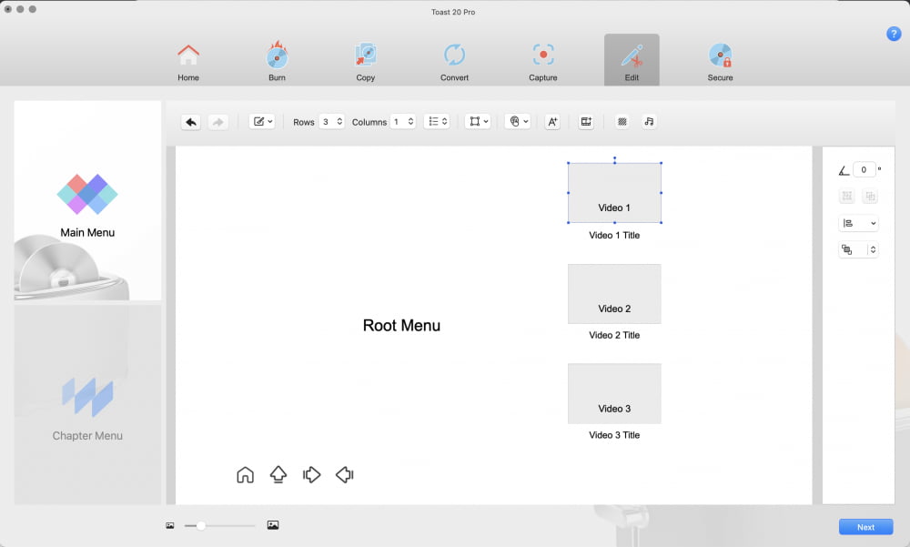Screen dimensions: 910x547
Task: Click the Next button
Action: pos(865,527)
